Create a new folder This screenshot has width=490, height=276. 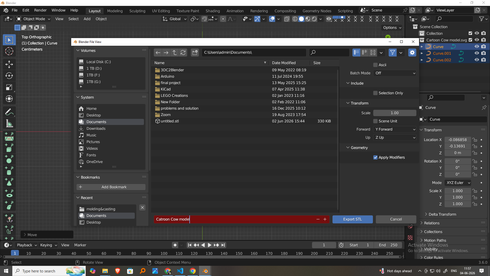195,53
